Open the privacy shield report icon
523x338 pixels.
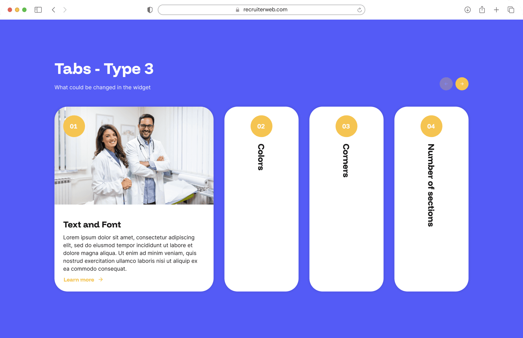pos(150,10)
